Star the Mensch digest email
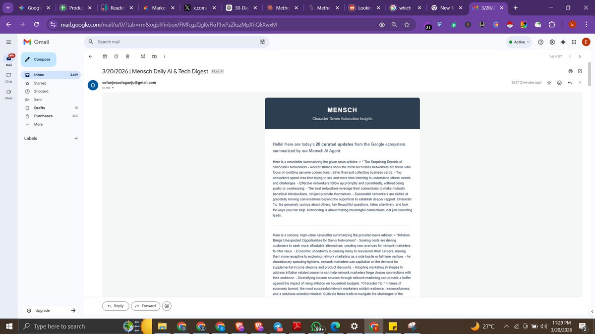The height and width of the screenshot is (334, 595). tap(549, 83)
